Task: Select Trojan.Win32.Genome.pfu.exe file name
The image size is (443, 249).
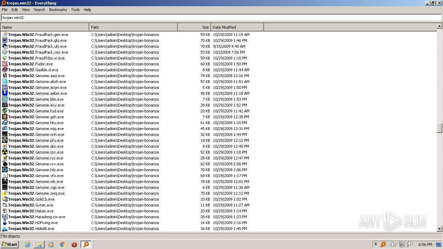Action: click(36, 140)
